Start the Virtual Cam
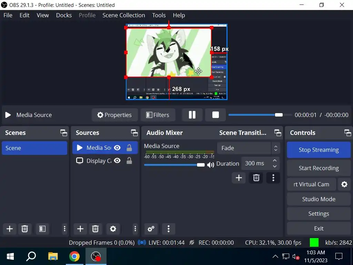 pos(311,184)
